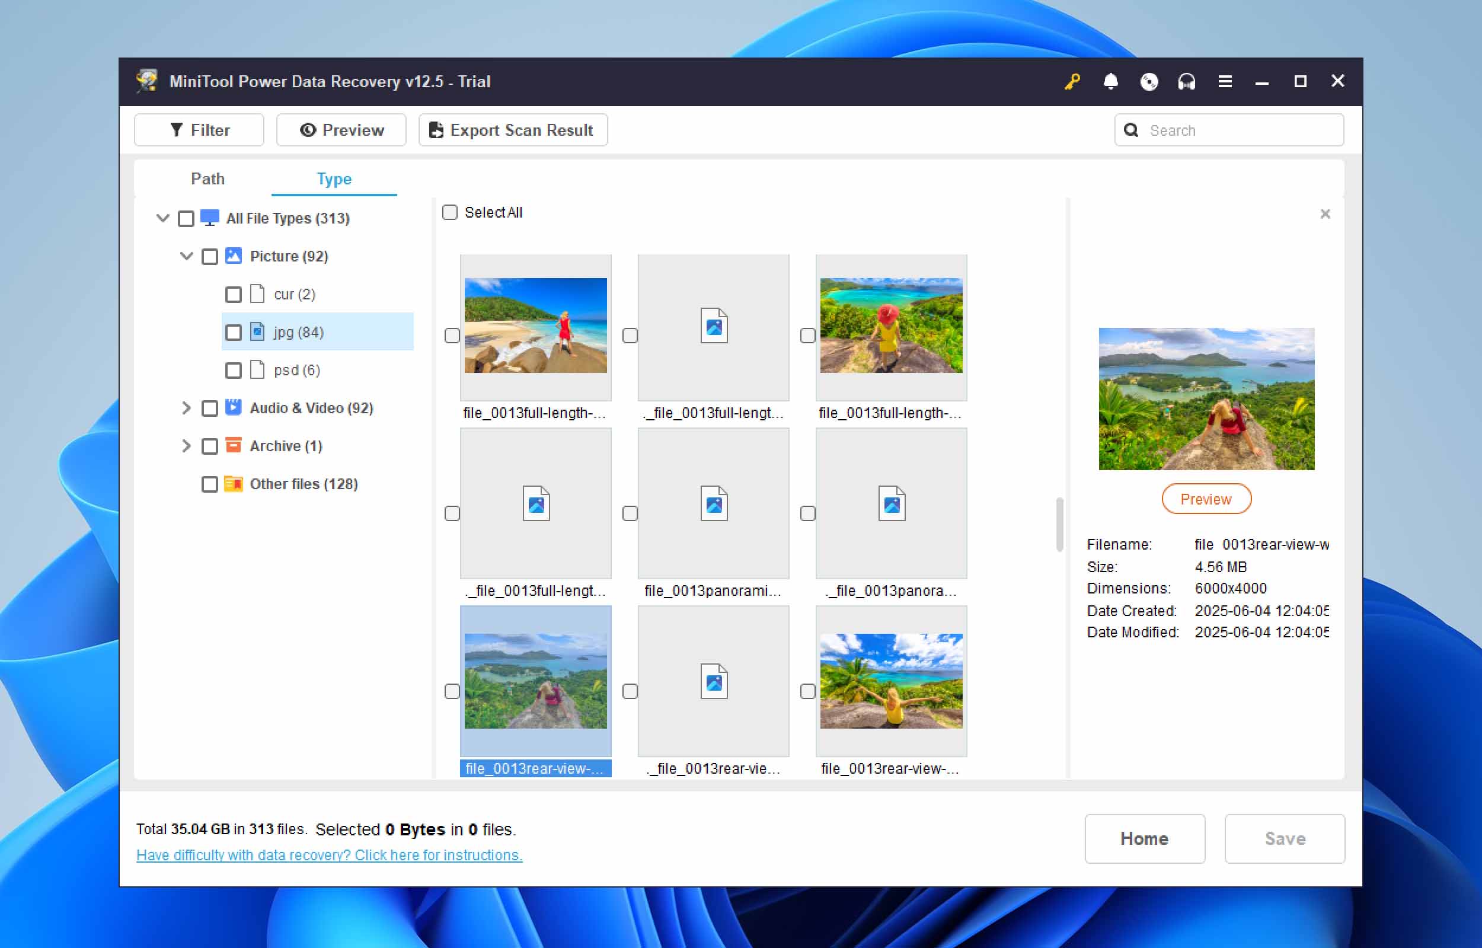Viewport: 1482px width, 948px height.
Task: Check the Audio & Video (92) checkbox
Action: (210, 408)
